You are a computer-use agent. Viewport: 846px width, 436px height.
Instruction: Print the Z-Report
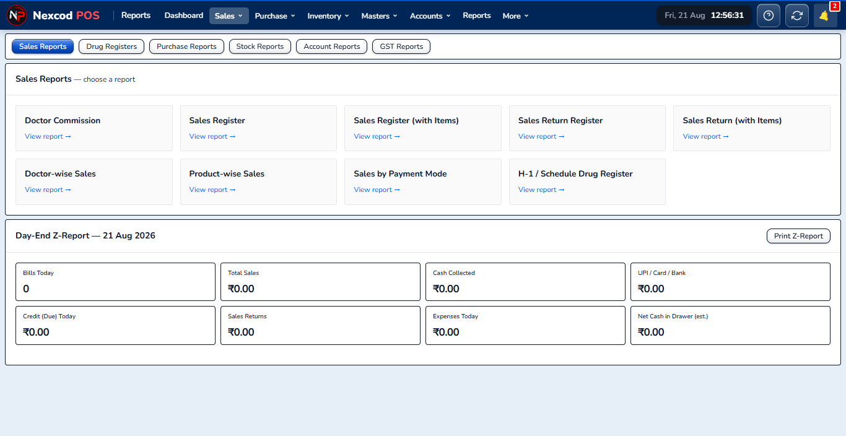click(798, 236)
